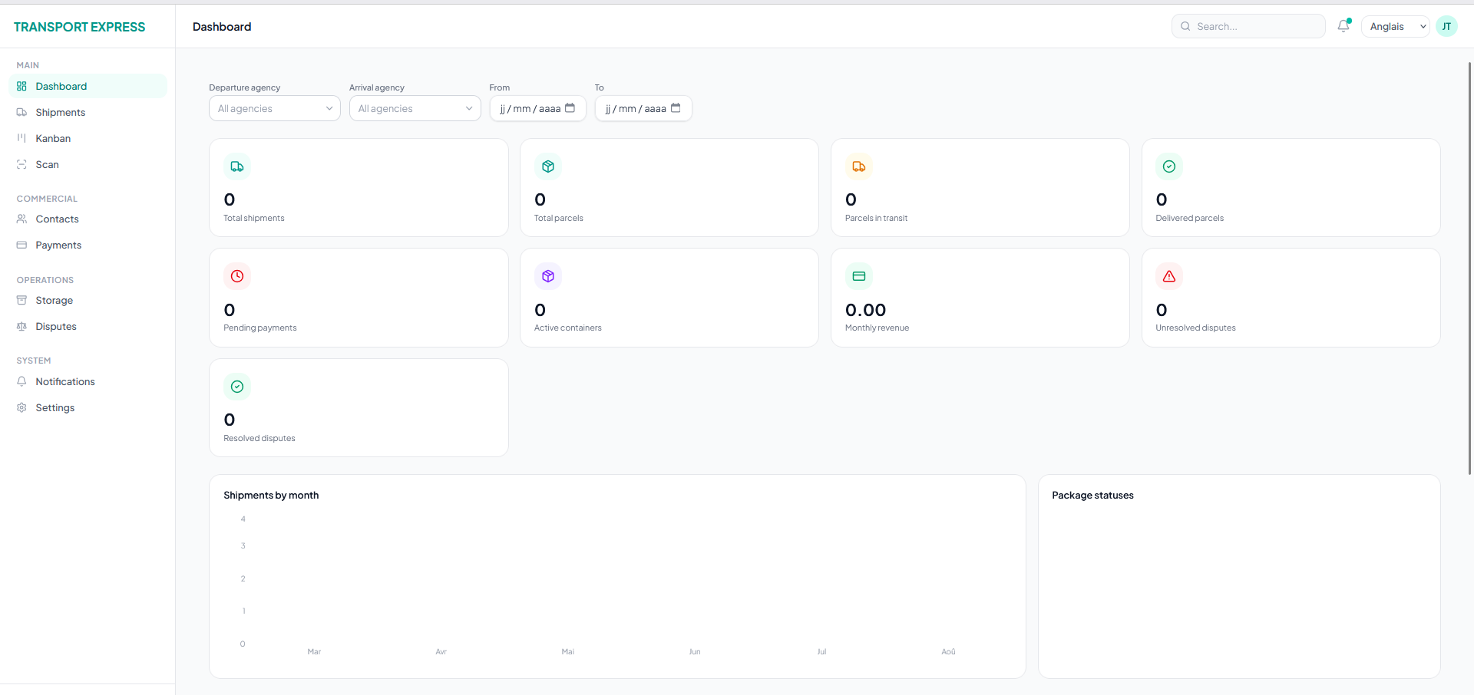Click the Jun label on chart axis
Viewport: 1474px width, 695px height.
pyautogui.click(x=695, y=651)
